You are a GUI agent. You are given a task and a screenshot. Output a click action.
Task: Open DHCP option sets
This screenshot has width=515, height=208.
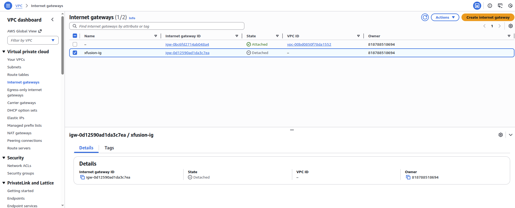point(22,110)
